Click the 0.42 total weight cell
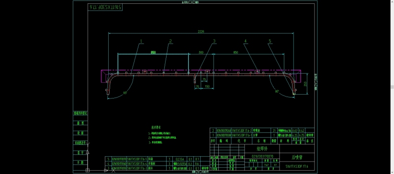This screenshot has width=394, height=174. tap(302, 130)
